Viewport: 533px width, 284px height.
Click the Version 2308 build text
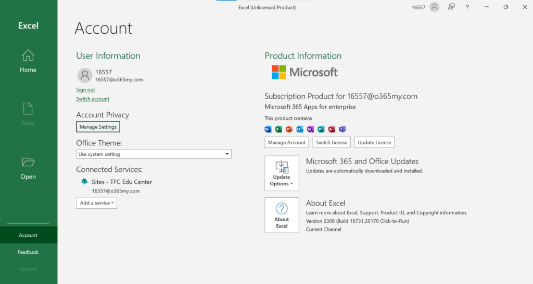pos(357,221)
